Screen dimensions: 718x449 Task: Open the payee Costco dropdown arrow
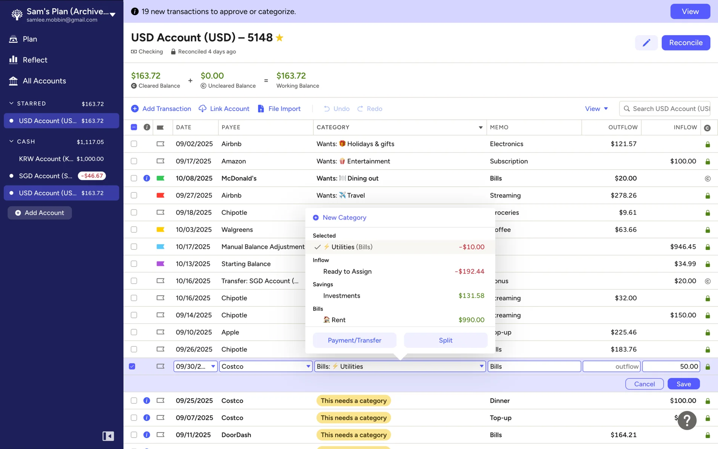(308, 366)
